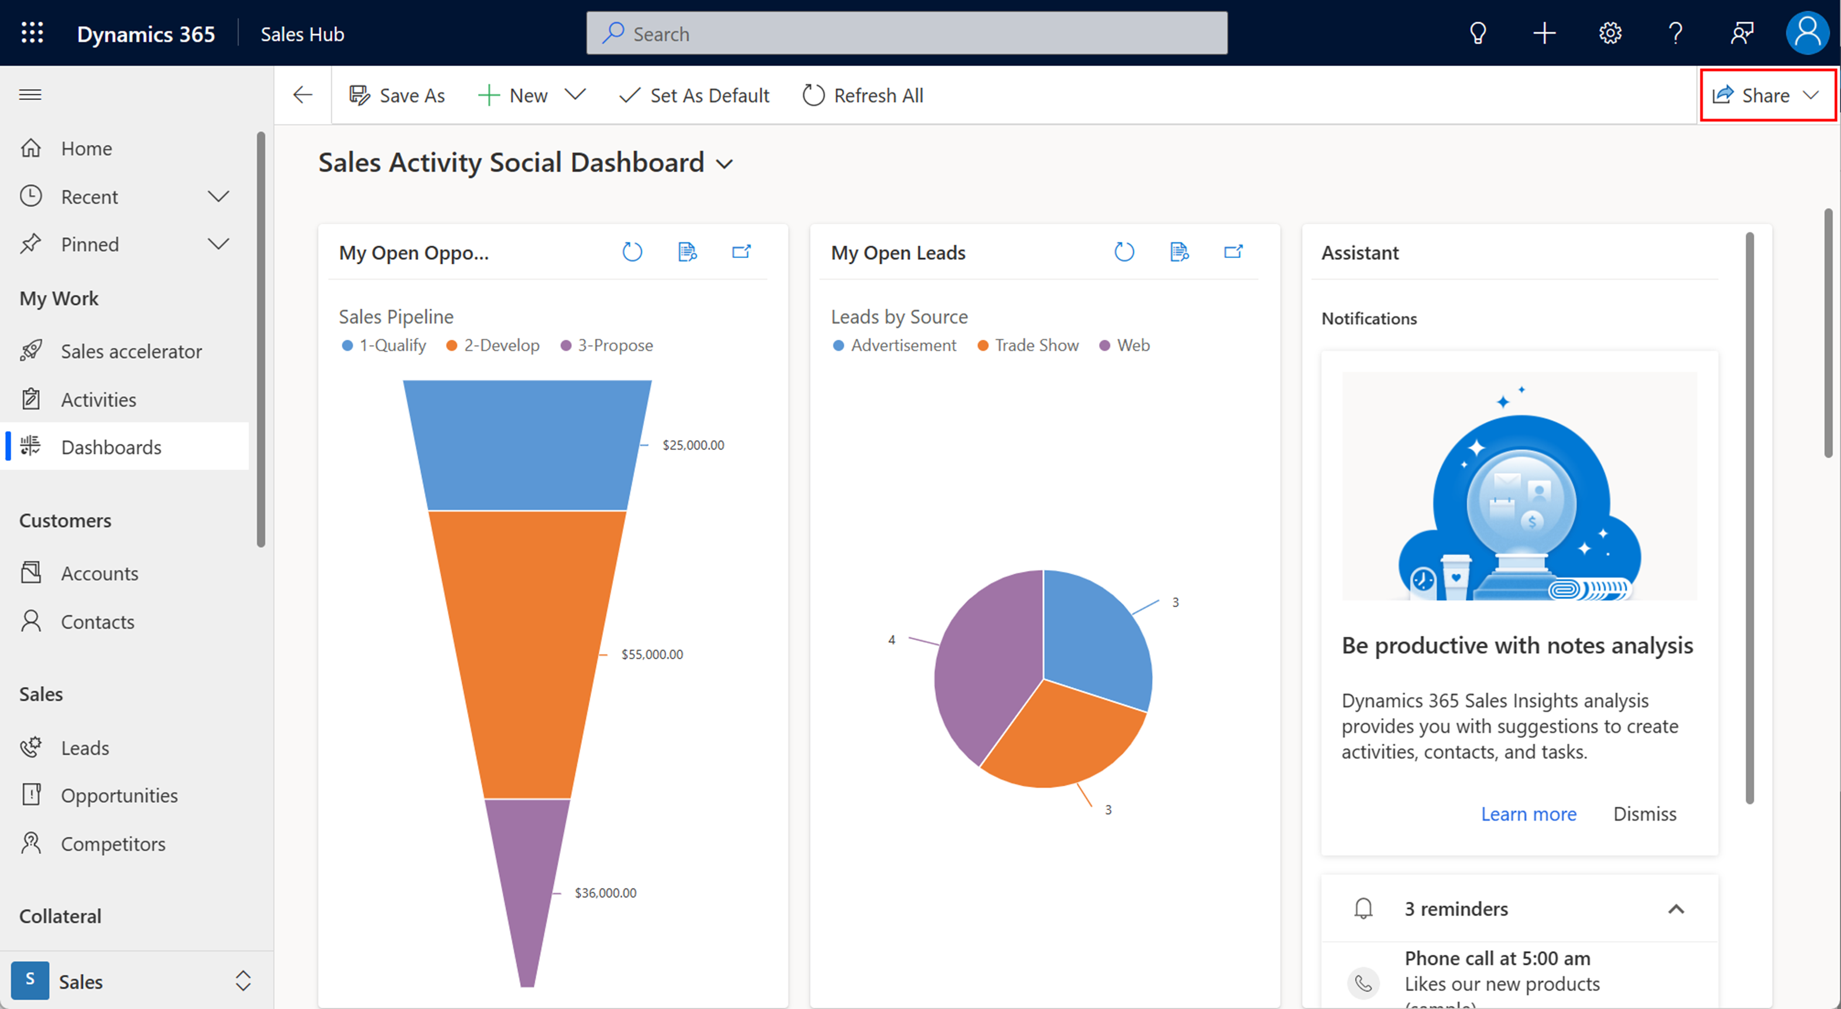Open the Help question mark icon

[x=1675, y=33]
